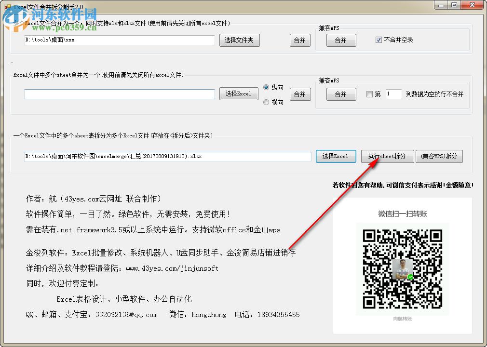The height and width of the screenshot is (347, 487).
Task: Click the 选择Excel button in the split section
Action: pyautogui.click(x=336, y=157)
